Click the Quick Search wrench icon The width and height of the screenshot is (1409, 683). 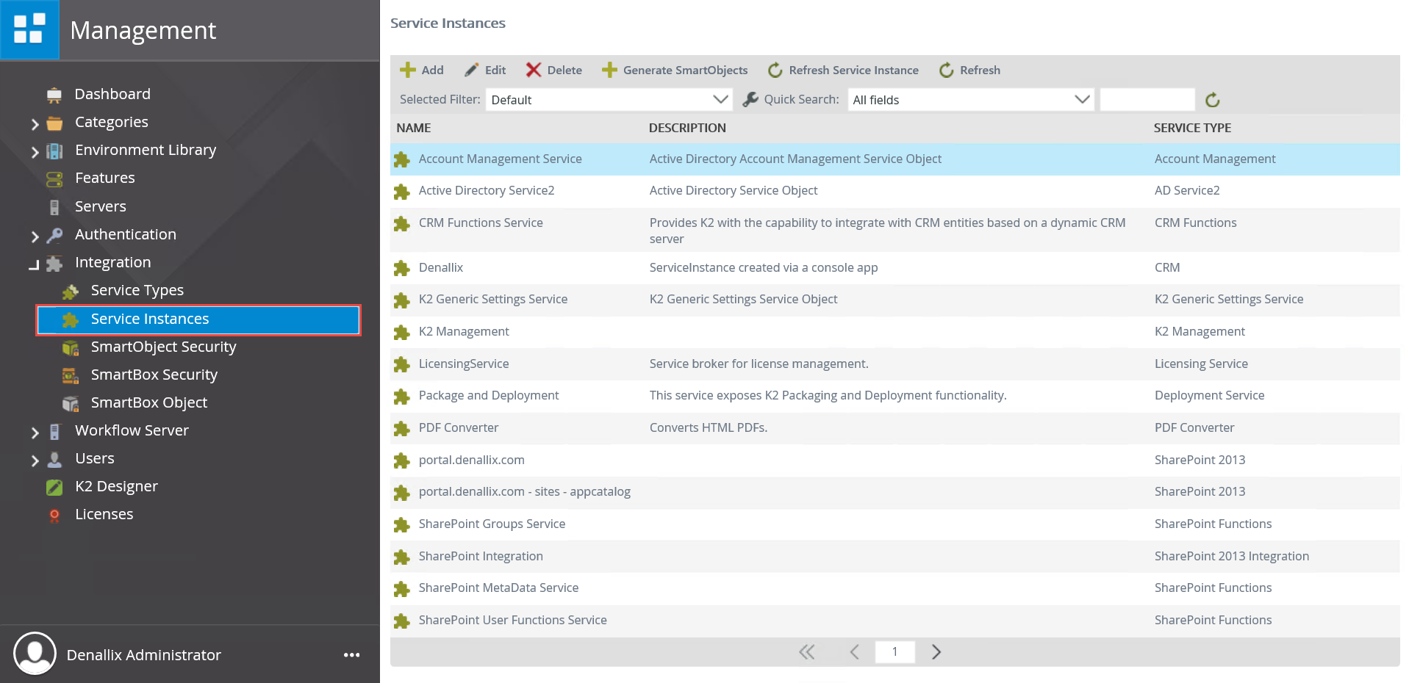click(x=750, y=99)
